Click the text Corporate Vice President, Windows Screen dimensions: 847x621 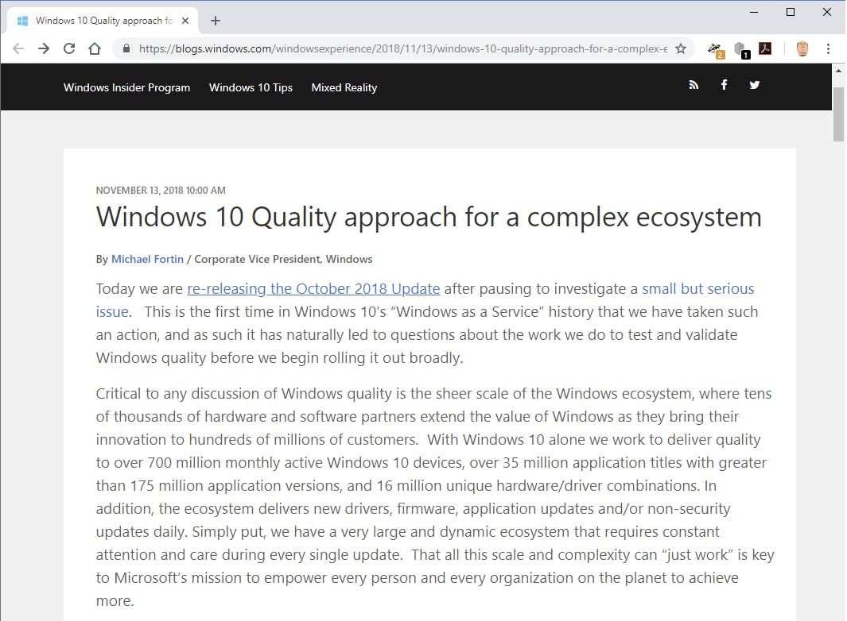point(283,259)
